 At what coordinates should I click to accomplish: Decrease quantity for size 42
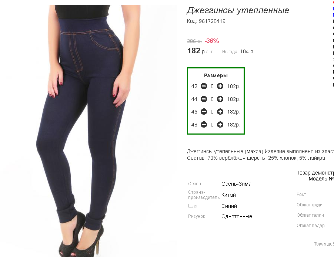pyautogui.click(x=204, y=86)
